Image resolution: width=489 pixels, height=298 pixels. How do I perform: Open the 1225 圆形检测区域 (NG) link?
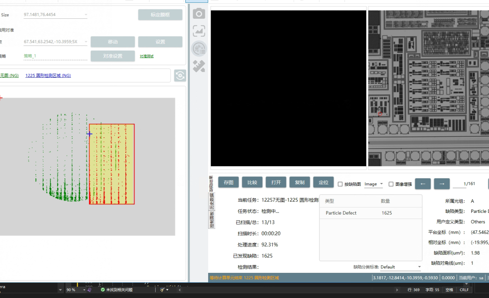(48, 75)
